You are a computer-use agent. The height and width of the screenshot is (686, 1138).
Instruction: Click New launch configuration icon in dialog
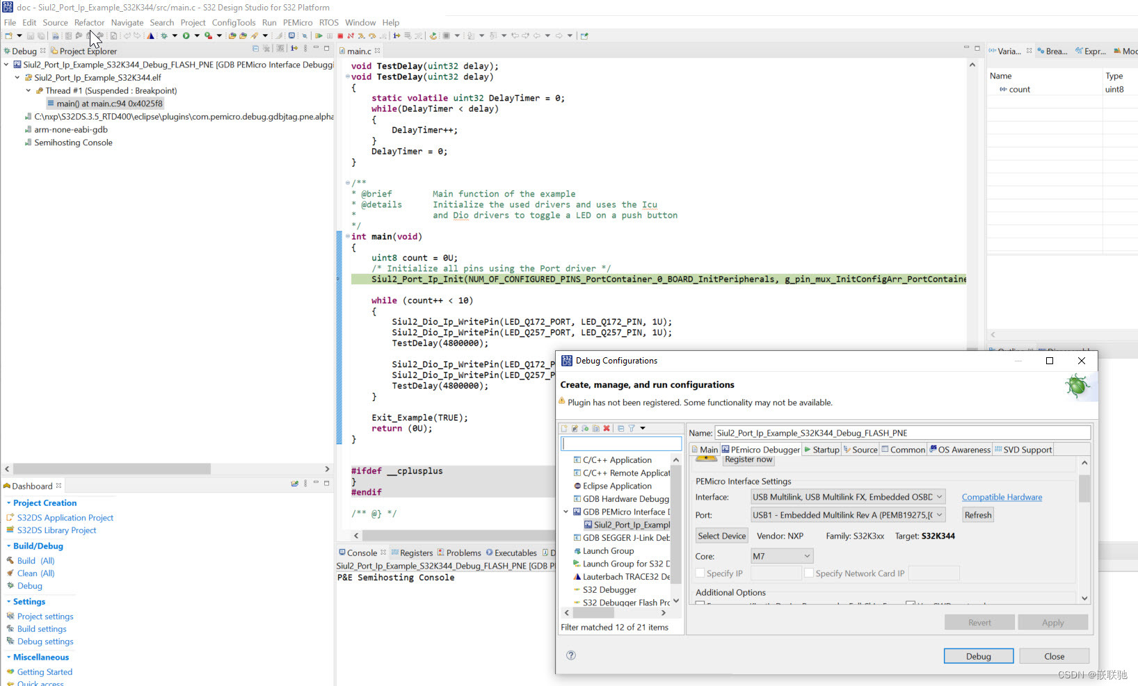tap(564, 428)
